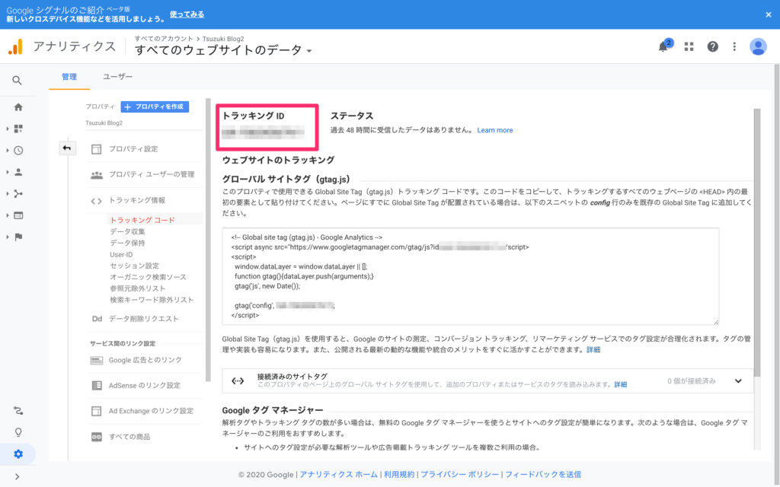Screen dimensions: 780x487
Task: Switch to the 管理 tab
Action: (69, 77)
